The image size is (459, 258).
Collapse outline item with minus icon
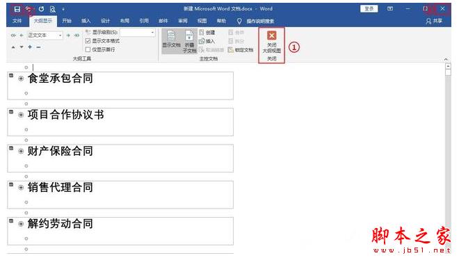pos(39,47)
